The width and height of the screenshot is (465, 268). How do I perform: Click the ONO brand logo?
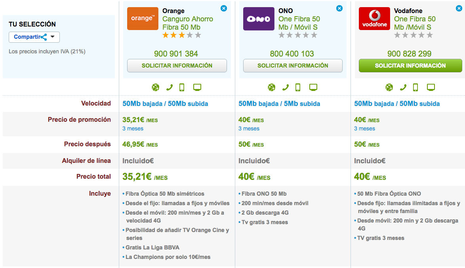tap(259, 19)
